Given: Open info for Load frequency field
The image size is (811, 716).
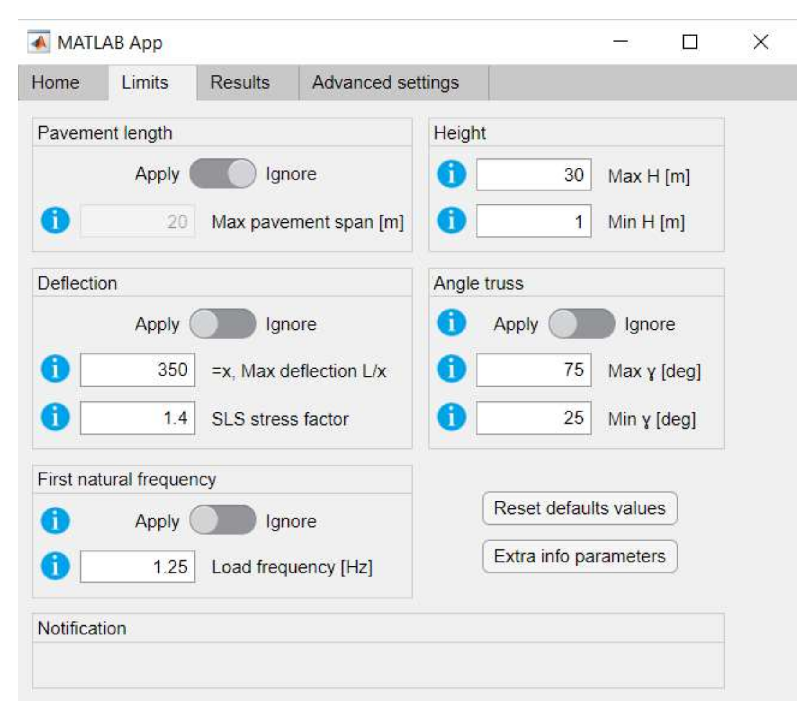Looking at the screenshot, I should [x=55, y=566].
